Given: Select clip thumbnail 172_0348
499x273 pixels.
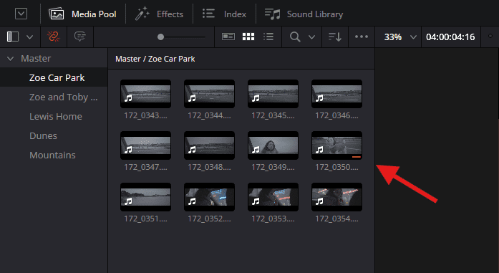Looking at the screenshot, I should (x=209, y=145).
